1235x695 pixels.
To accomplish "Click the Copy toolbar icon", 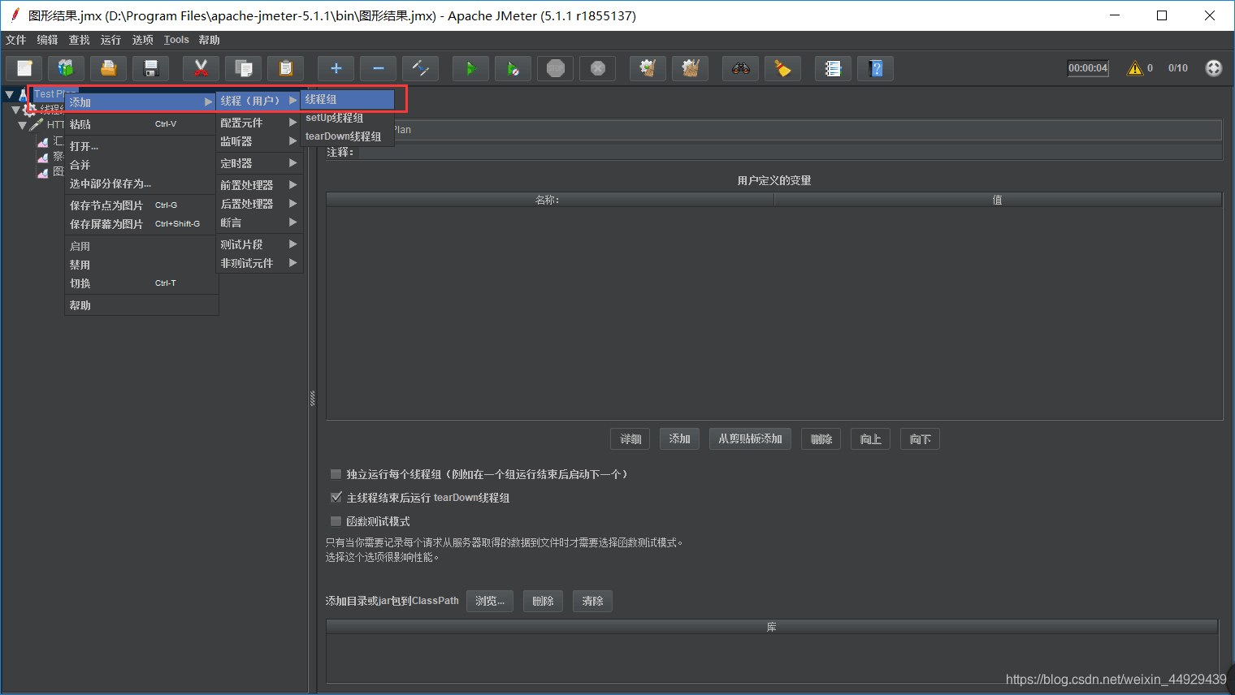I will coord(243,68).
